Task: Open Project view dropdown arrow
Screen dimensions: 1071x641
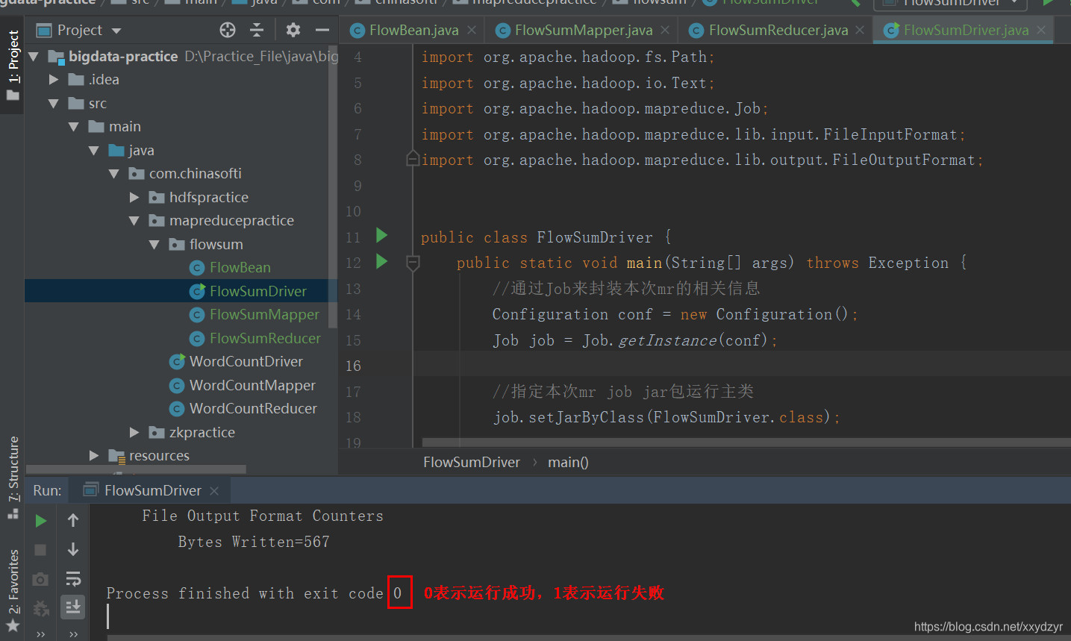Action: [x=116, y=31]
